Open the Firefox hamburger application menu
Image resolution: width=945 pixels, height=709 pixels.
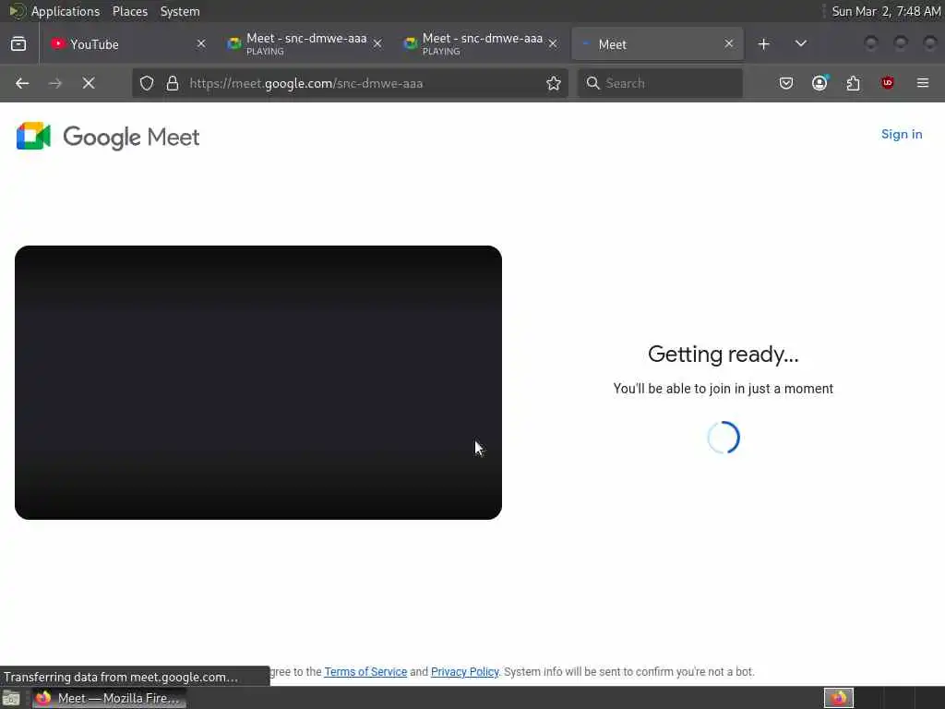[x=923, y=83]
